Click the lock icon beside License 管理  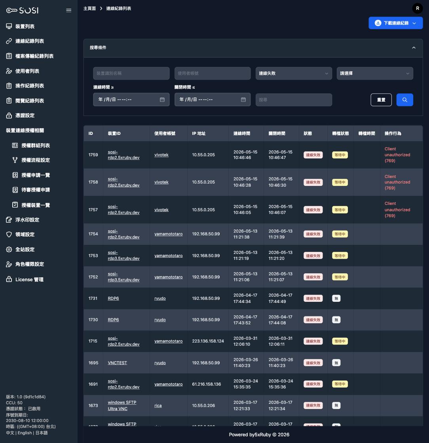(9, 279)
